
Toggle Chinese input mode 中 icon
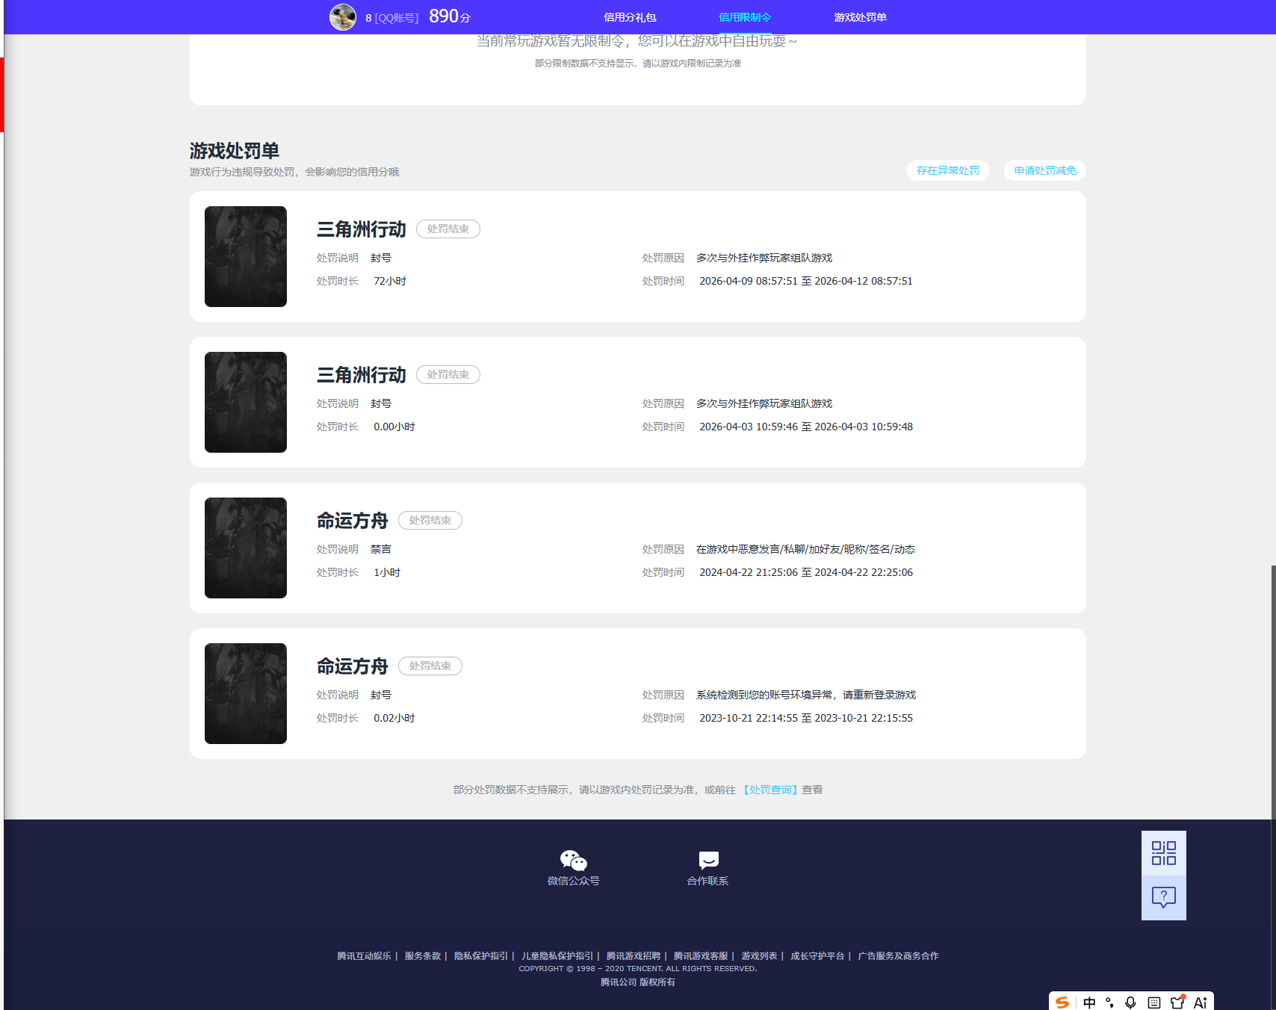[1089, 1003]
